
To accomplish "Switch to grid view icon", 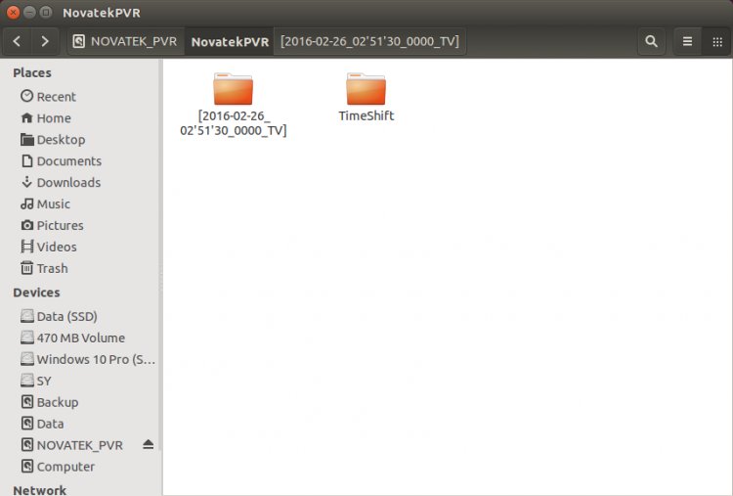I will (717, 41).
